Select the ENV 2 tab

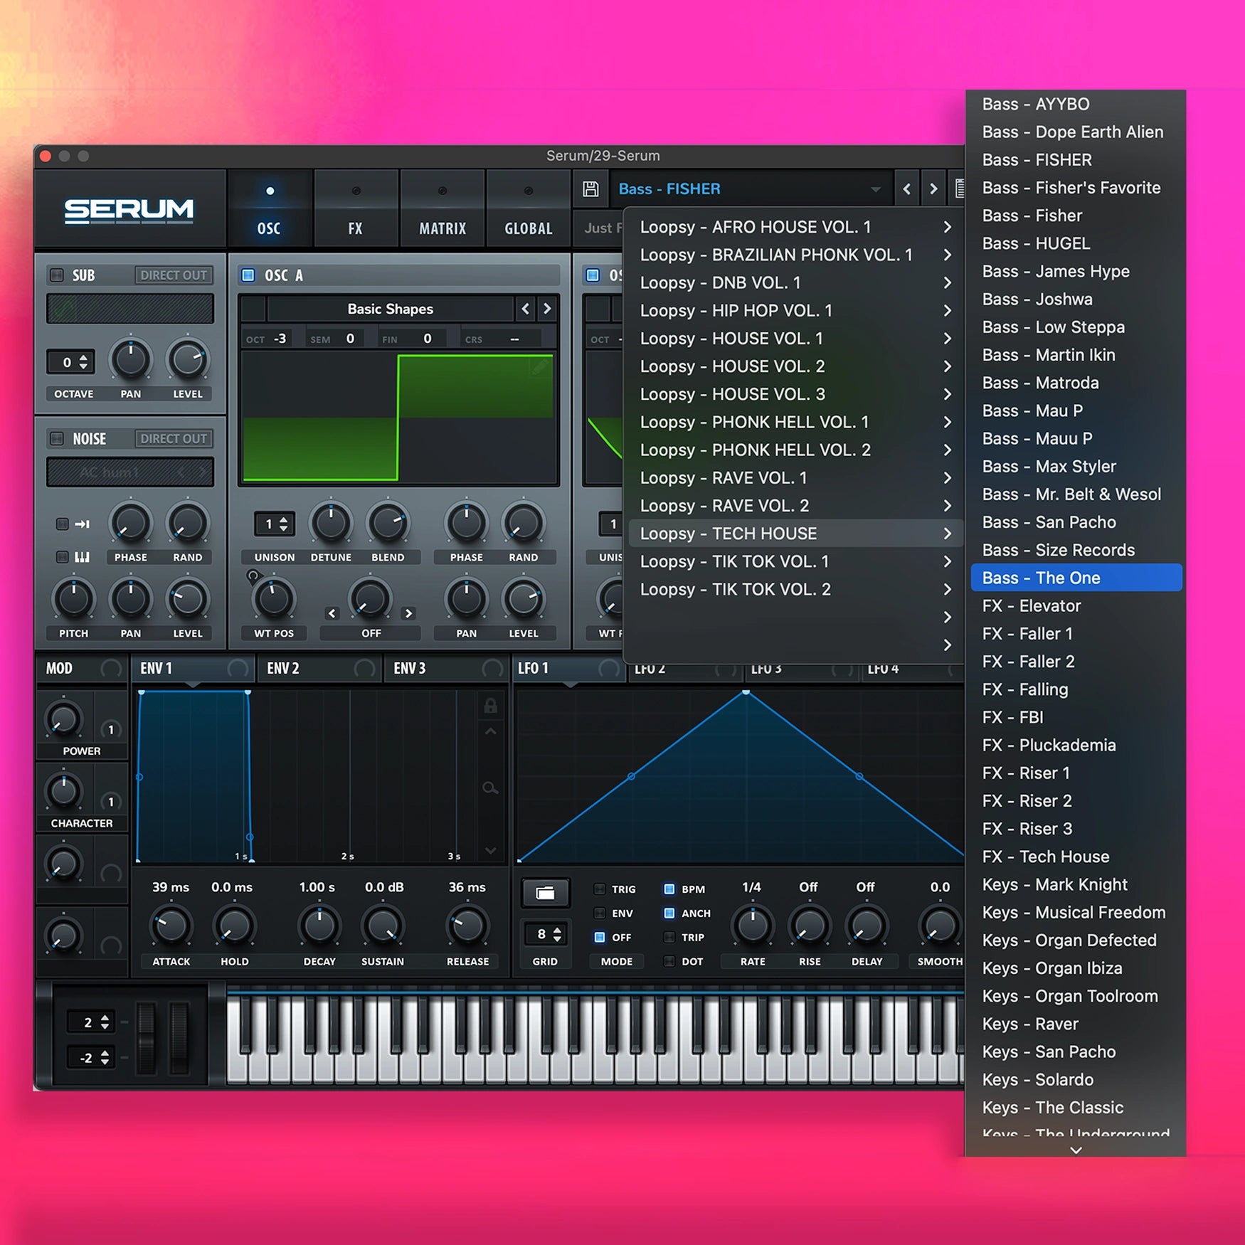[x=319, y=668]
